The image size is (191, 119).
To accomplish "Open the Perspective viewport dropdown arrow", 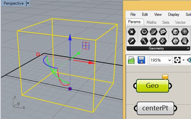I will tap(28, 3).
